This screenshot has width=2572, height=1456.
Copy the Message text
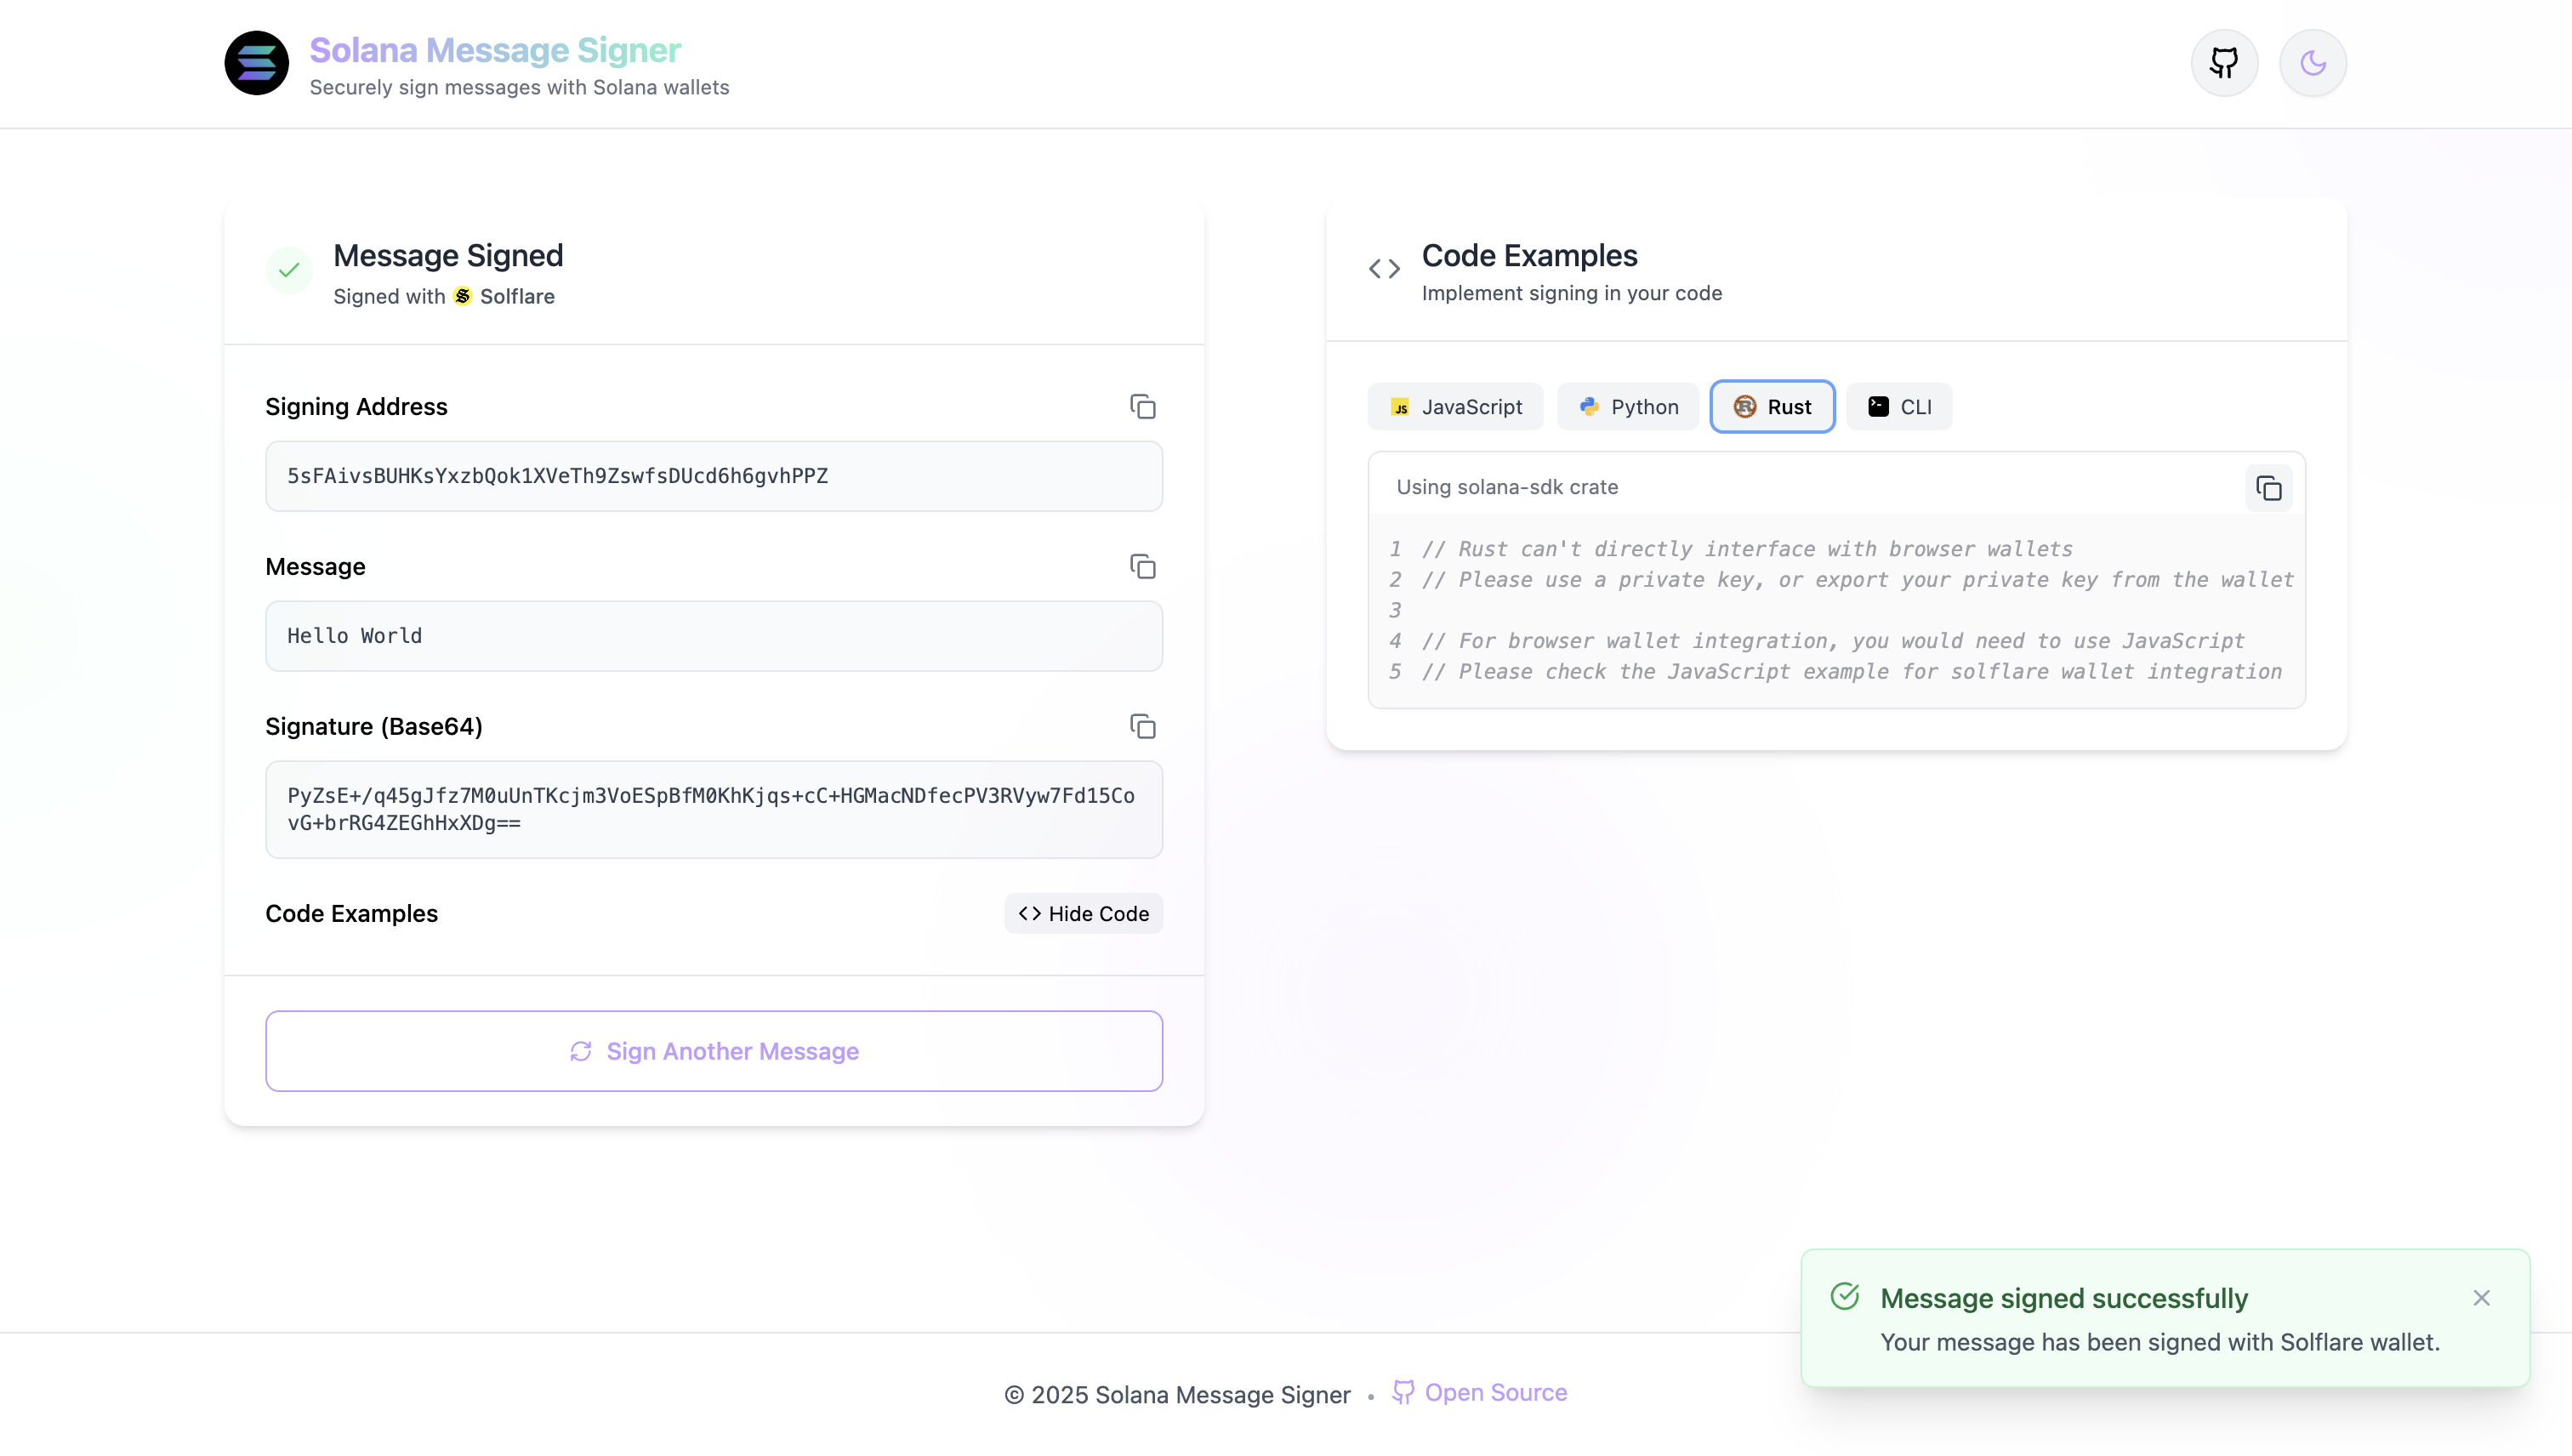click(1142, 567)
